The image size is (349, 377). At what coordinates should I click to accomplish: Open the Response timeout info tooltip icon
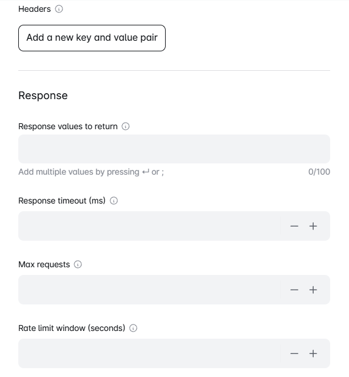114,201
